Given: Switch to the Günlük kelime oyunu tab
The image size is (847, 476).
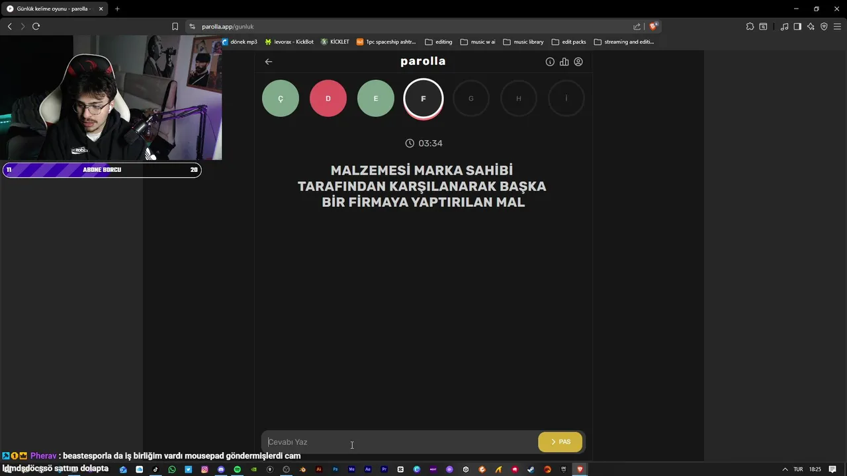Looking at the screenshot, I should [x=53, y=9].
